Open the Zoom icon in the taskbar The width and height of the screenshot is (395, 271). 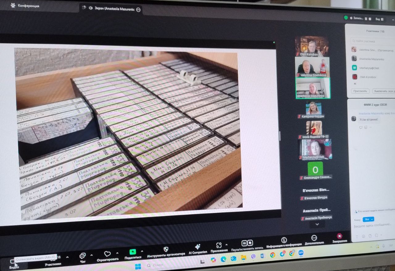[x=301, y=253]
